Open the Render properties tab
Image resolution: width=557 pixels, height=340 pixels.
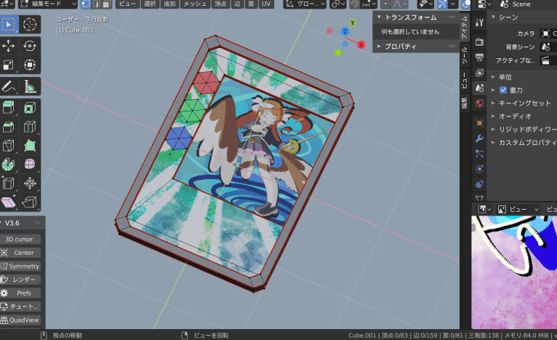click(x=479, y=42)
